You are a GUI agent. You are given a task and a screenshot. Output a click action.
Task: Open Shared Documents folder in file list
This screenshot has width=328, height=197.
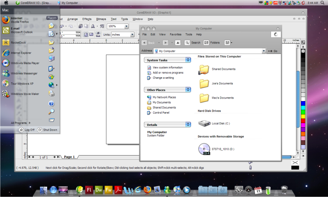click(x=217, y=69)
